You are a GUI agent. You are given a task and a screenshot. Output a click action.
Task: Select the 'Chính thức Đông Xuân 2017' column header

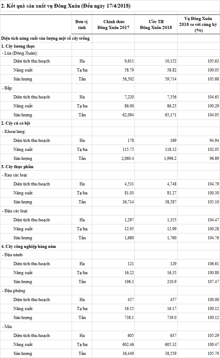pyautogui.click(x=113, y=25)
